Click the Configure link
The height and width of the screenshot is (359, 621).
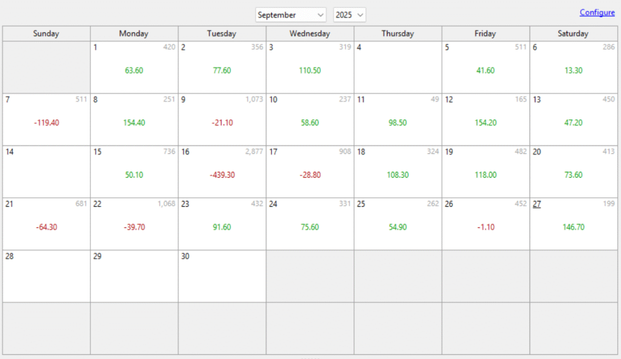pos(597,12)
